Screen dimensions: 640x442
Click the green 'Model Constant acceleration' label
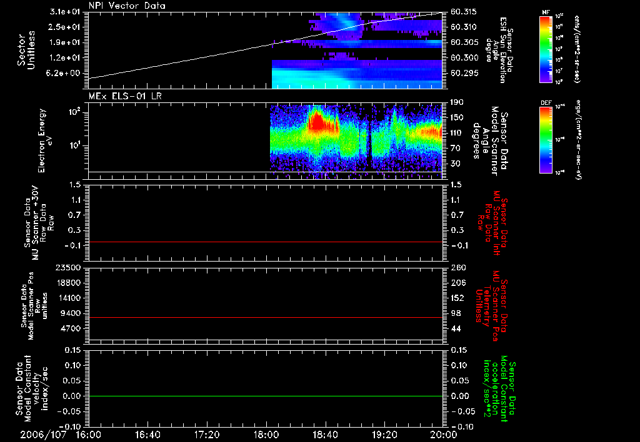pyautogui.click(x=499, y=390)
